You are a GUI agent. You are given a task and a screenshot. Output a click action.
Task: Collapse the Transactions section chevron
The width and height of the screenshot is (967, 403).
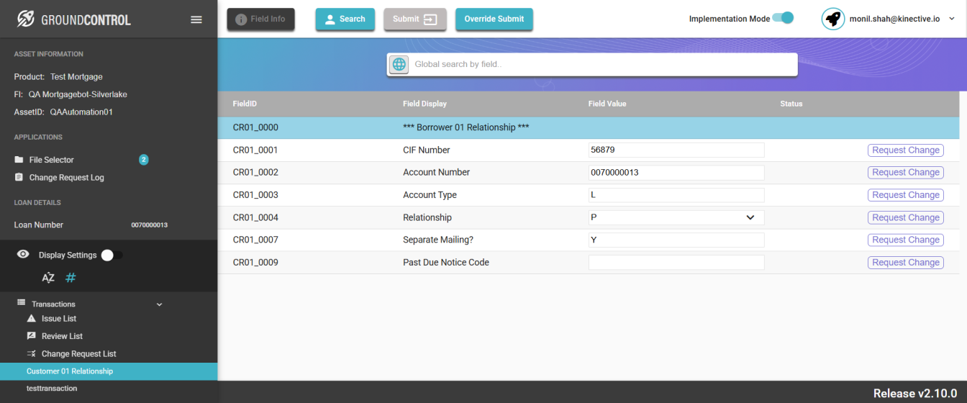point(160,304)
